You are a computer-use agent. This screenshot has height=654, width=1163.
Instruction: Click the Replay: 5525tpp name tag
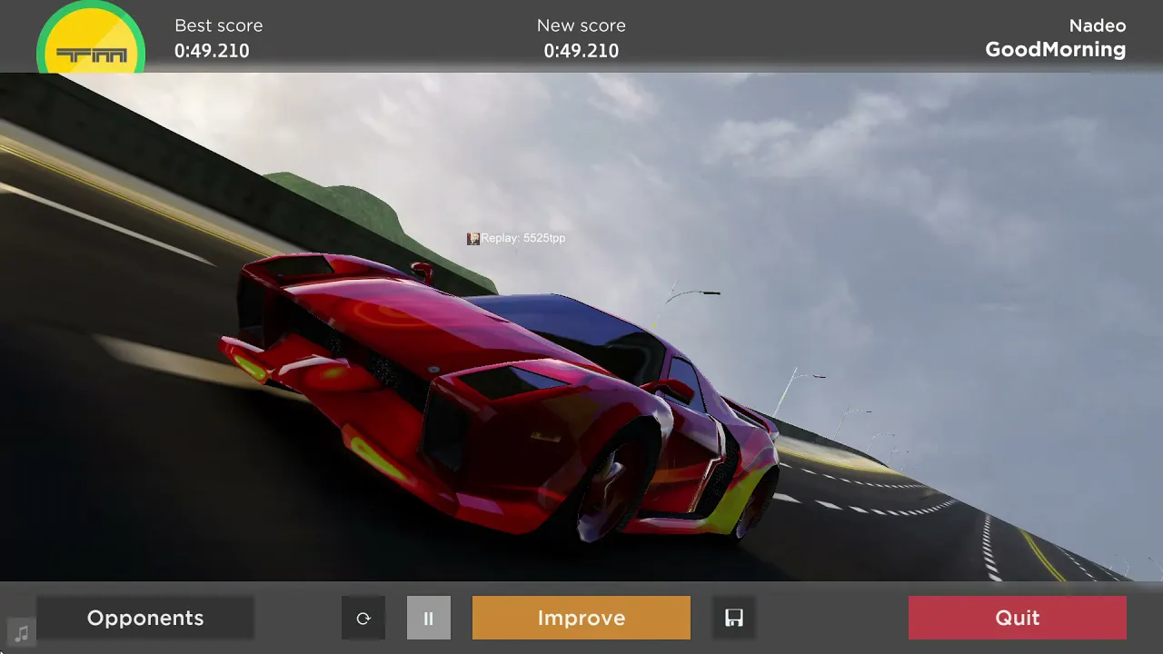[523, 238]
